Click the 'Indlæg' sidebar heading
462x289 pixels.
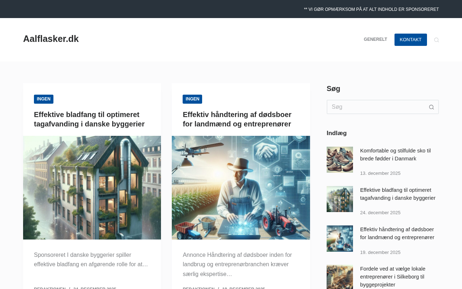[337, 133]
